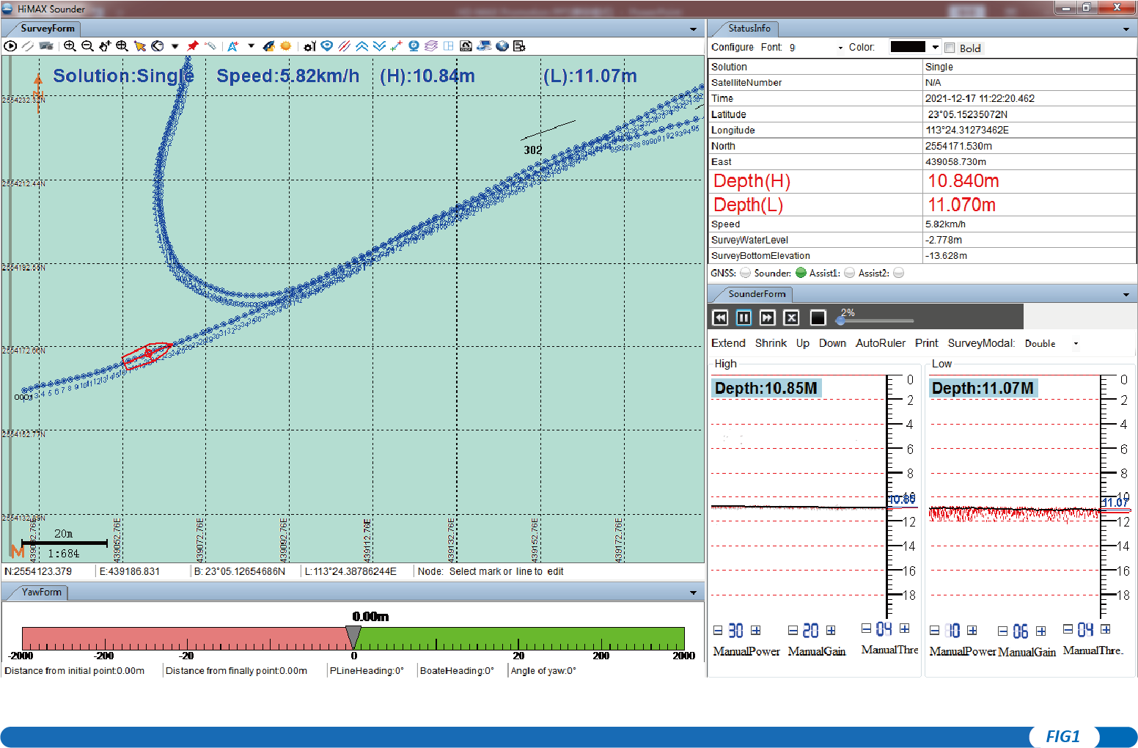Click the orange sun icon
This screenshot has height=748, width=1138.
point(286,45)
